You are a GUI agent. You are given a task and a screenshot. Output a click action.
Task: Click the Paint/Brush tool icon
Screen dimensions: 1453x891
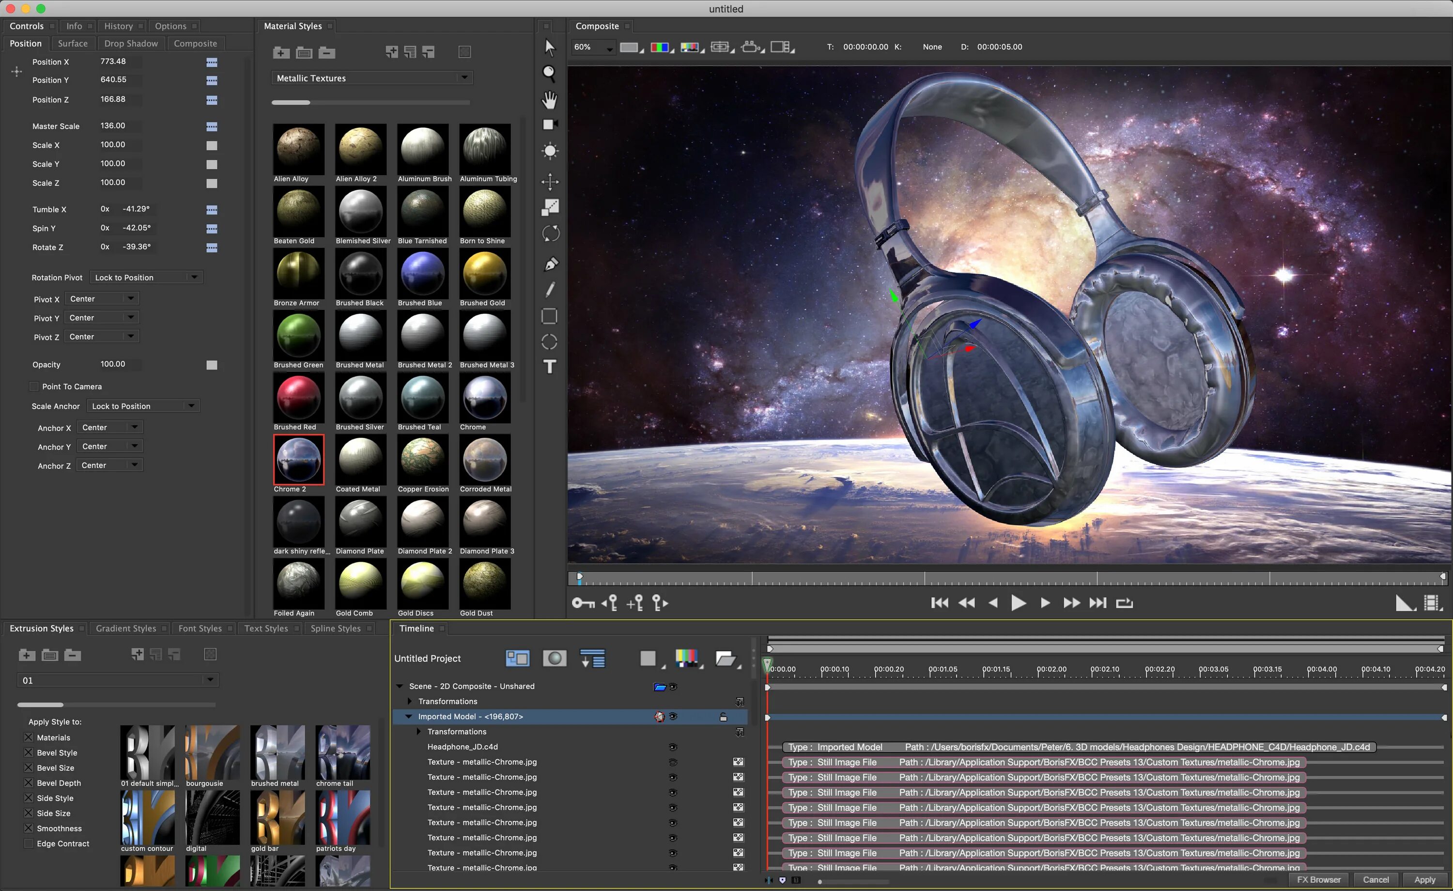pos(551,291)
